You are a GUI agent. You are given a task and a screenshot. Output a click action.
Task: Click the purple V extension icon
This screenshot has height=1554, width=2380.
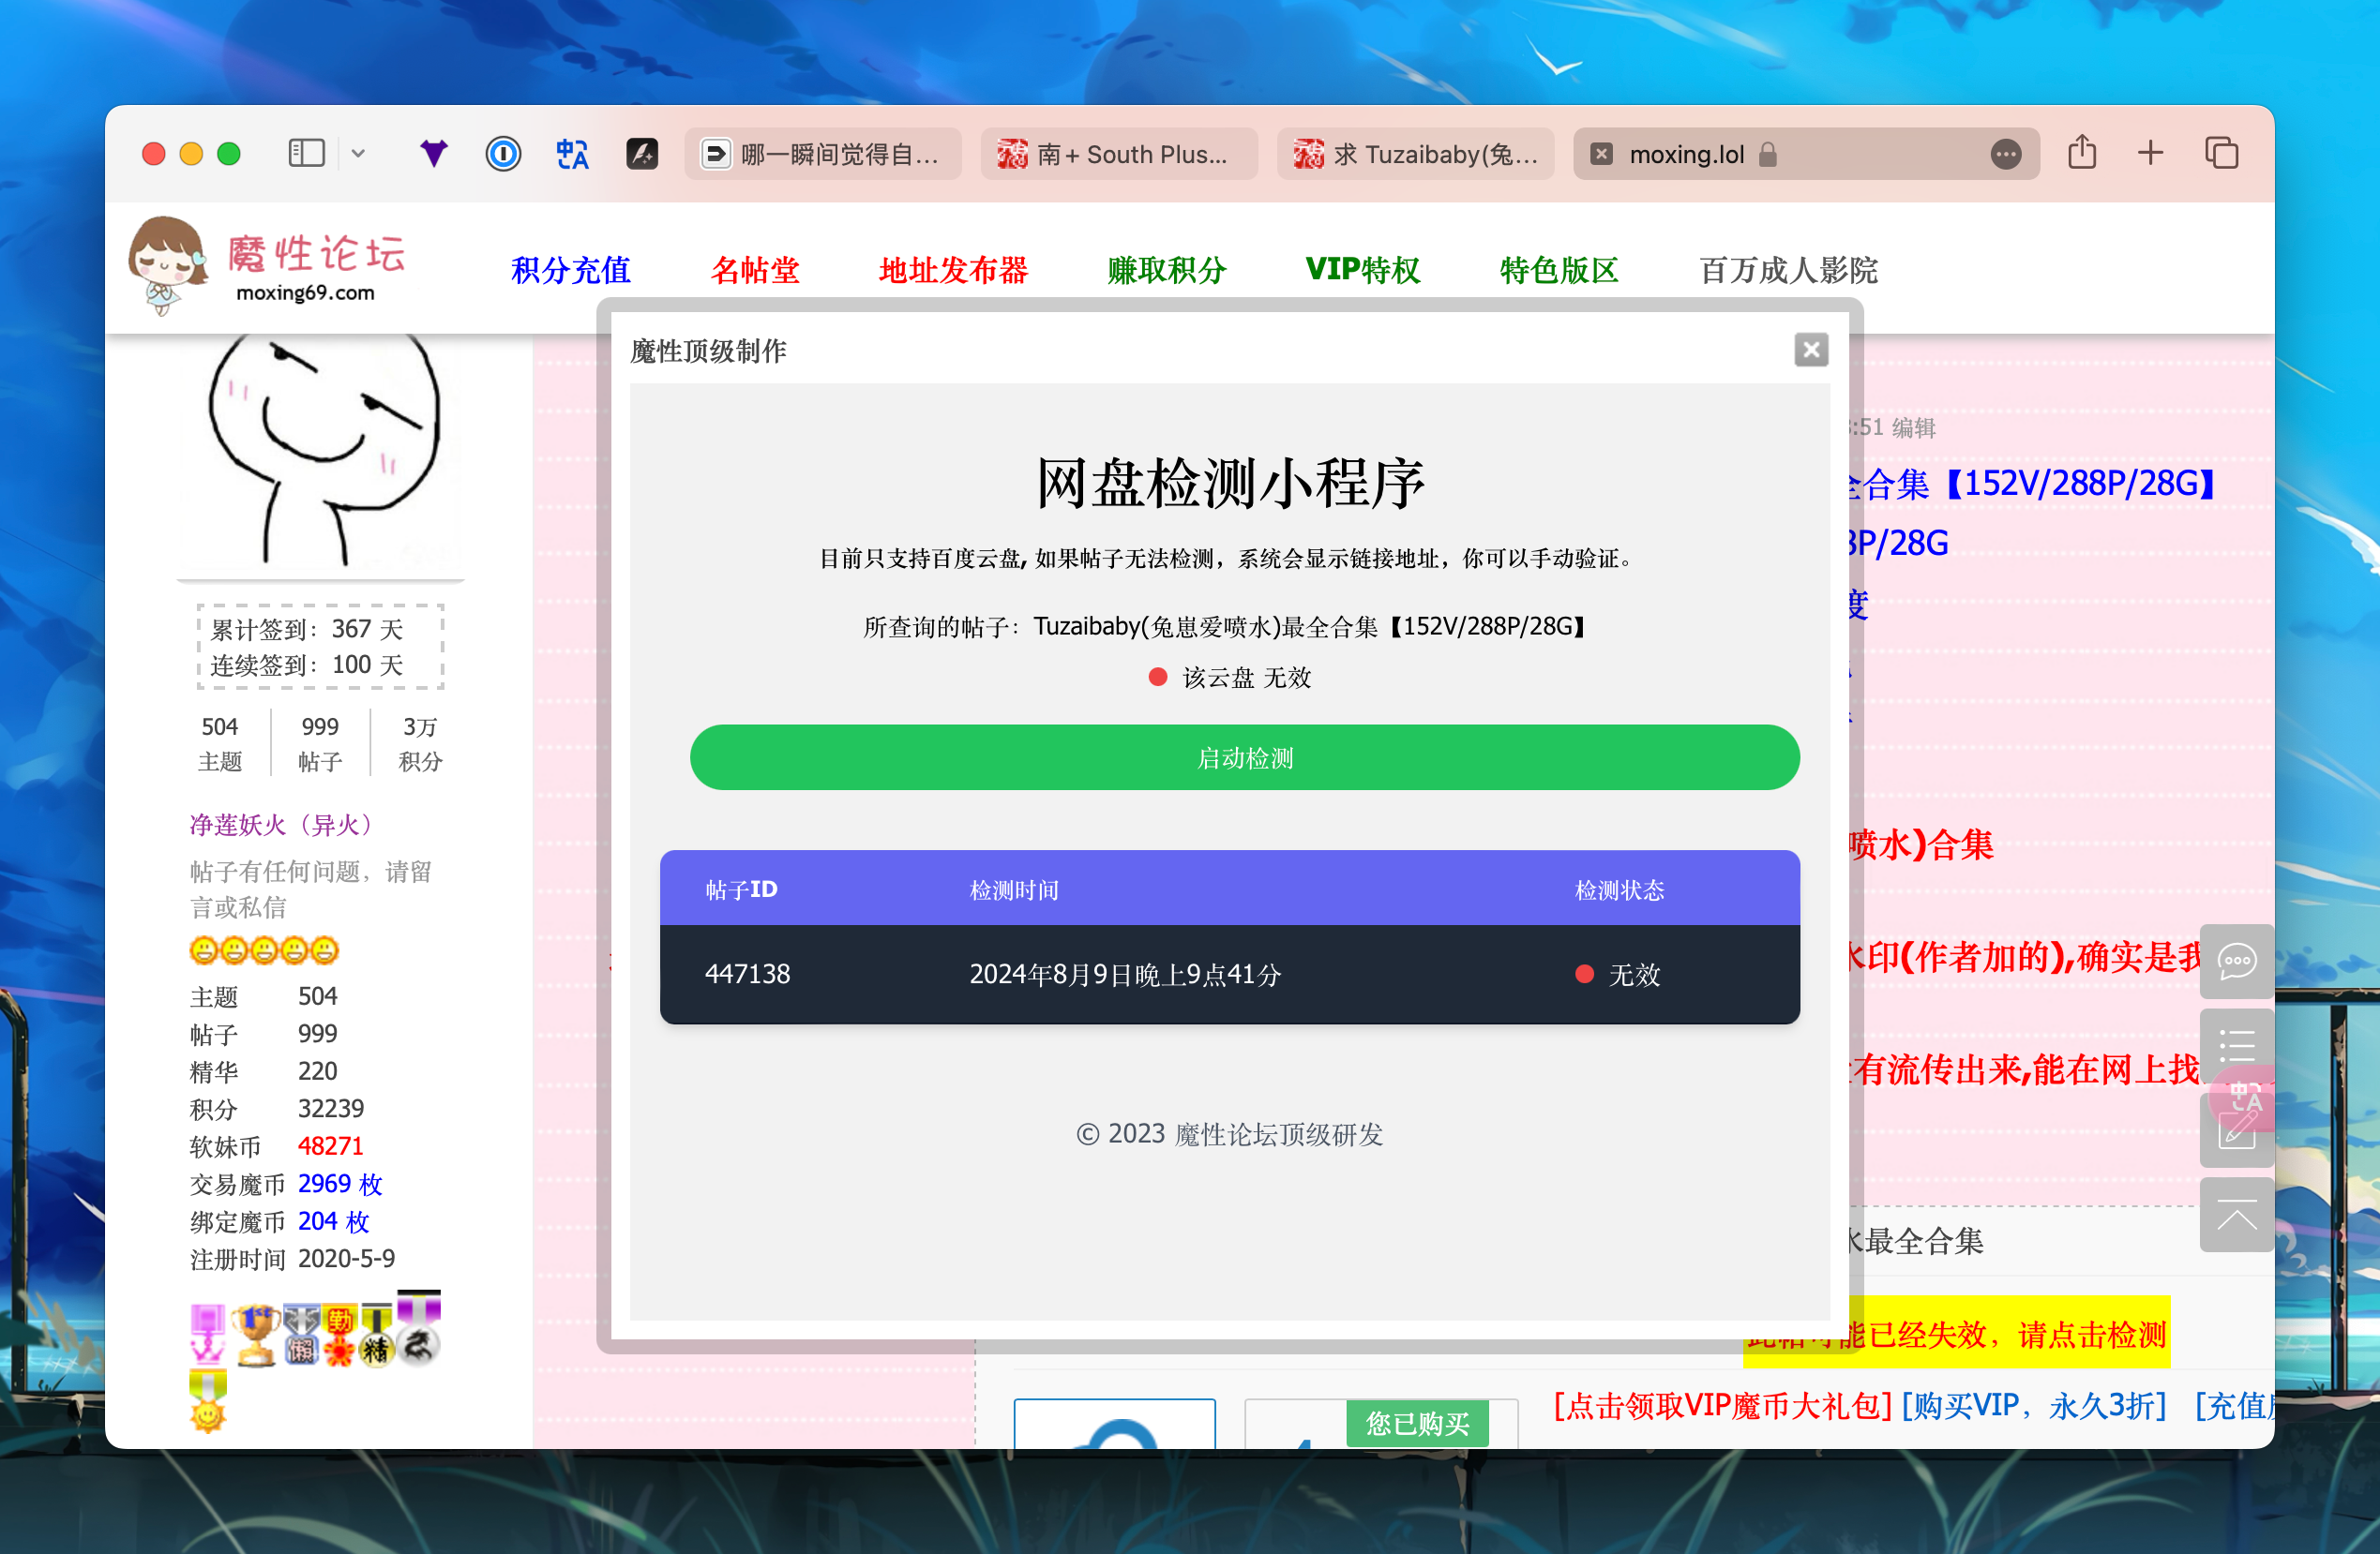coord(433,154)
